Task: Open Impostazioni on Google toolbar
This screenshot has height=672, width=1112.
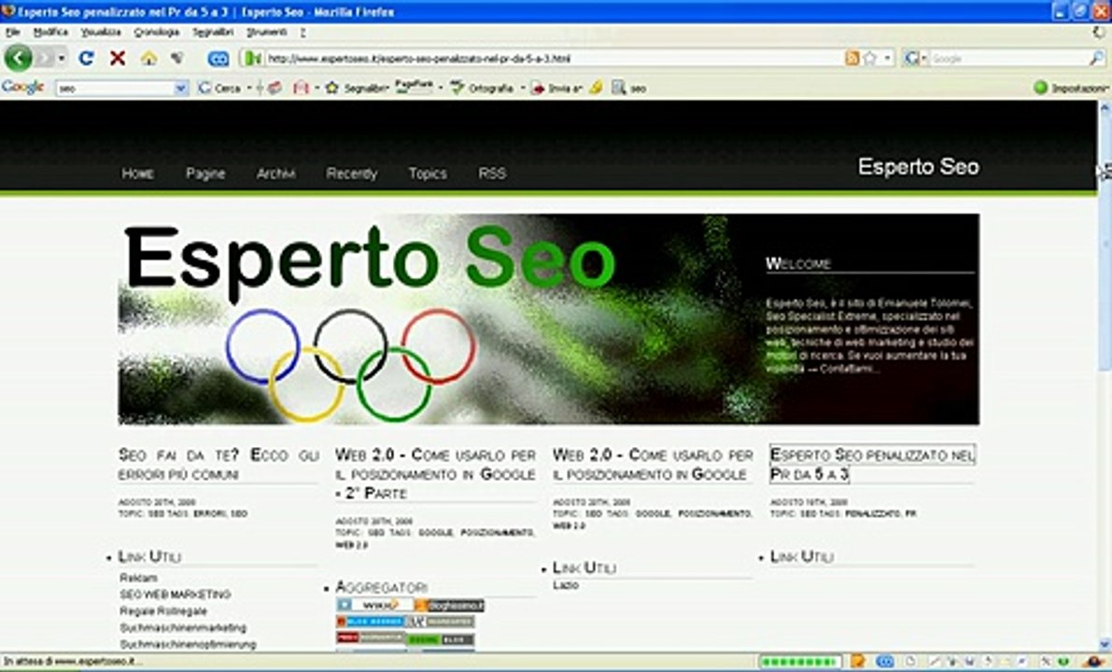Action: click(x=1072, y=88)
